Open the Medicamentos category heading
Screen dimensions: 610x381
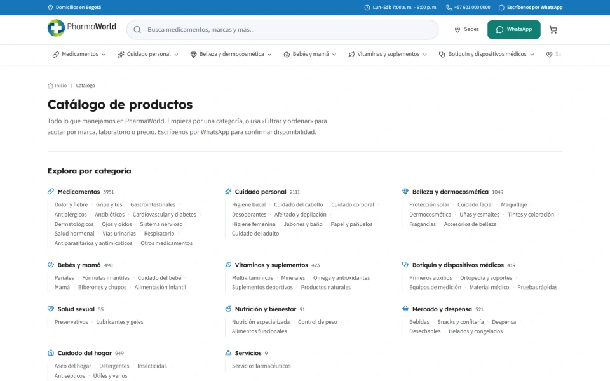pyautogui.click(x=79, y=192)
